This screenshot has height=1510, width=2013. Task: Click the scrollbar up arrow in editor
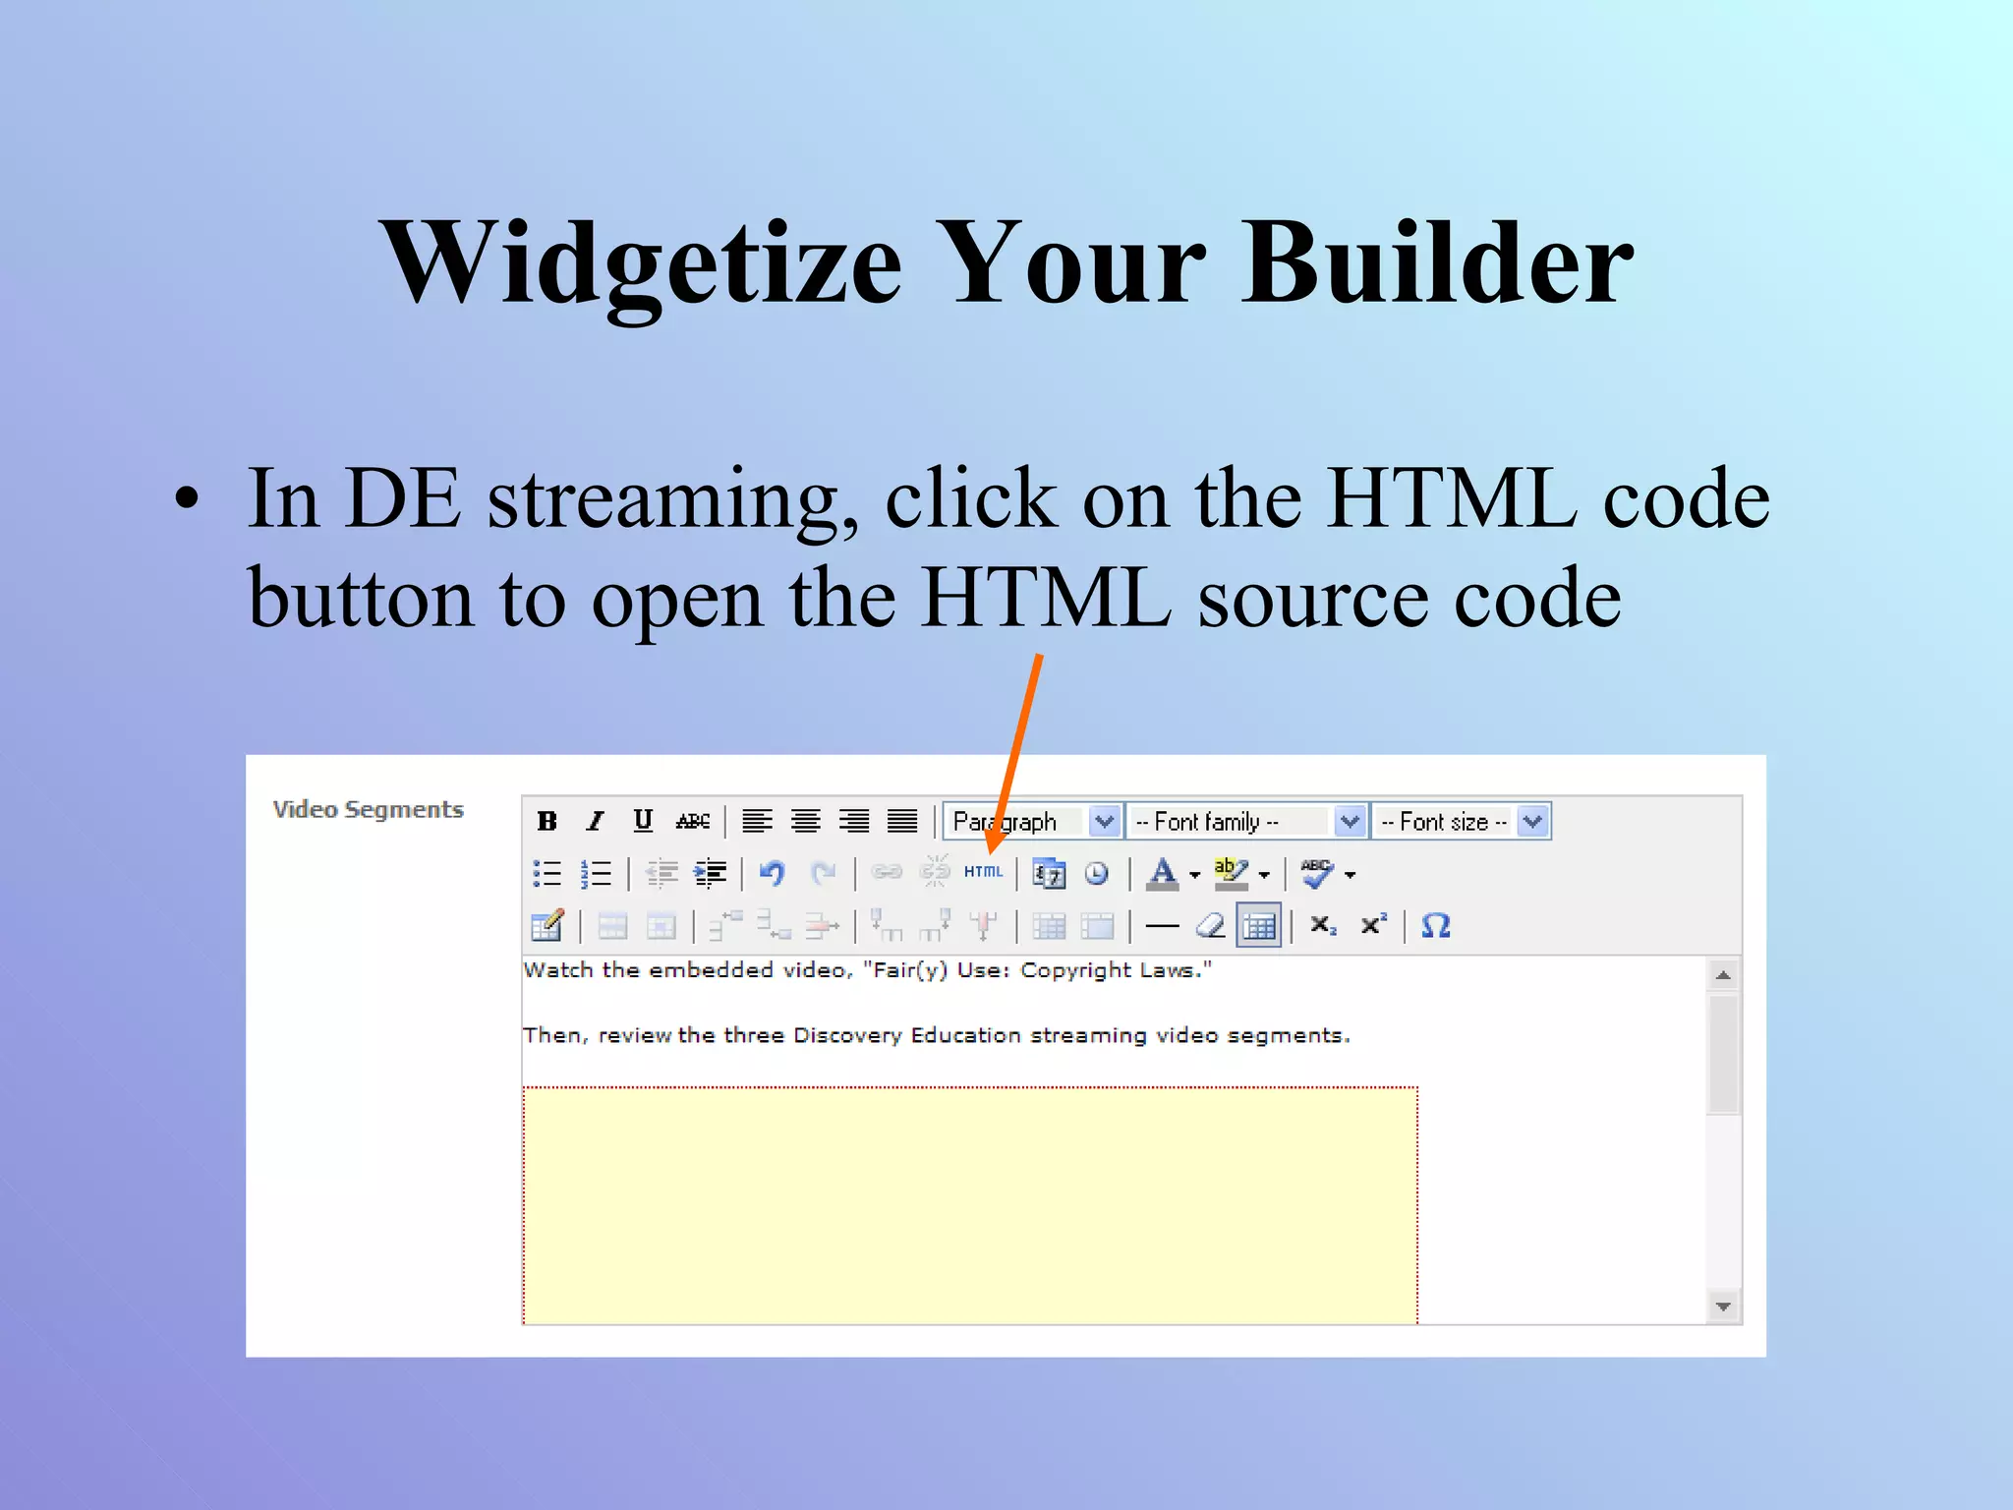[x=1723, y=975]
